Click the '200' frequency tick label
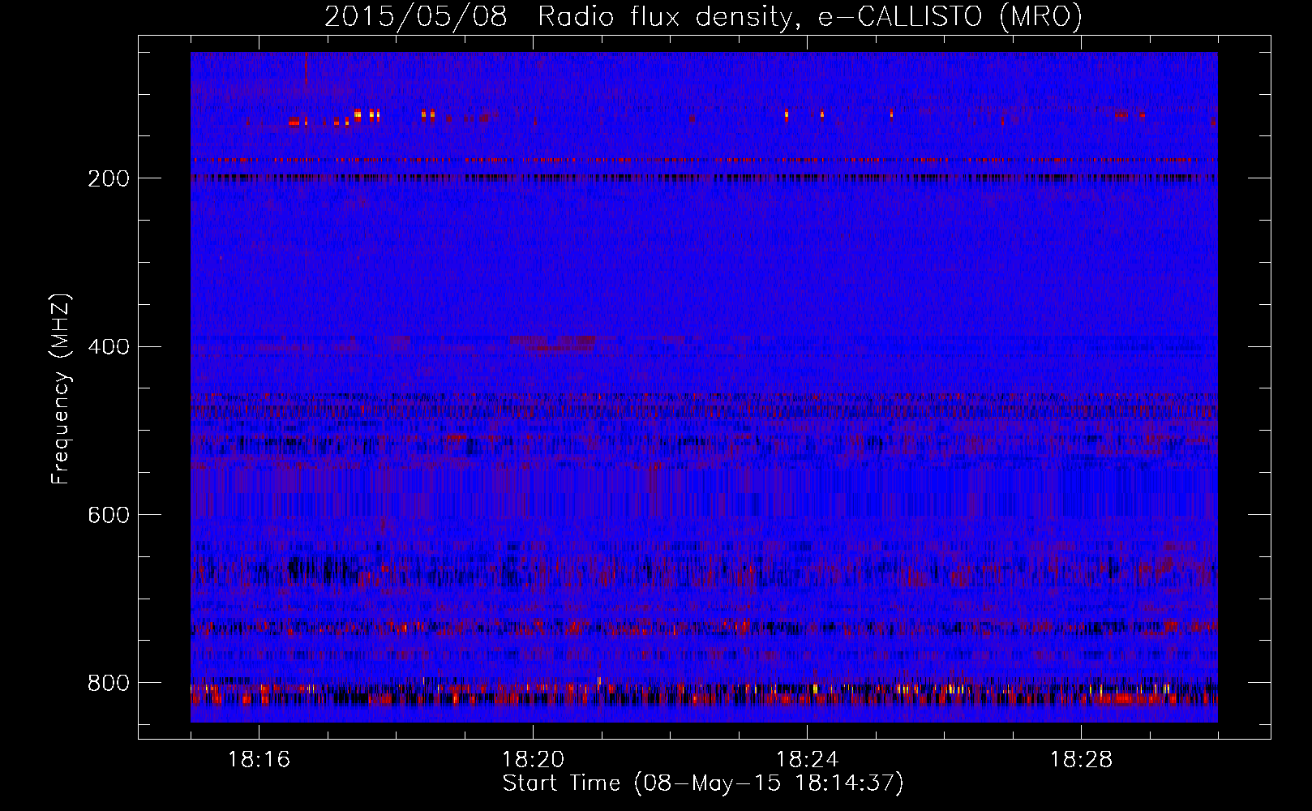Viewport: 1312px width, 811px height. click(x=108, y=178)
